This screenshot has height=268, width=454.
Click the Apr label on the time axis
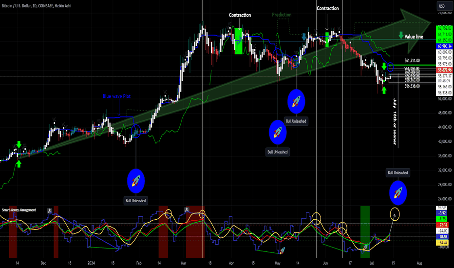tap(231, 263)
